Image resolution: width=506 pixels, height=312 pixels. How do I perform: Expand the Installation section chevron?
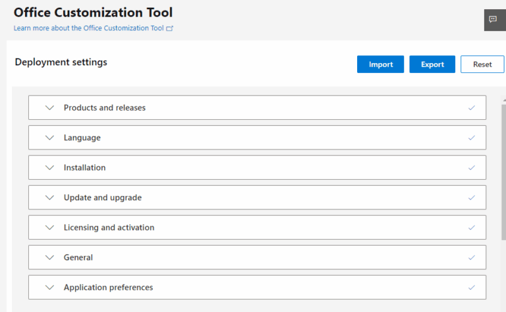click(x=49, y=167)
